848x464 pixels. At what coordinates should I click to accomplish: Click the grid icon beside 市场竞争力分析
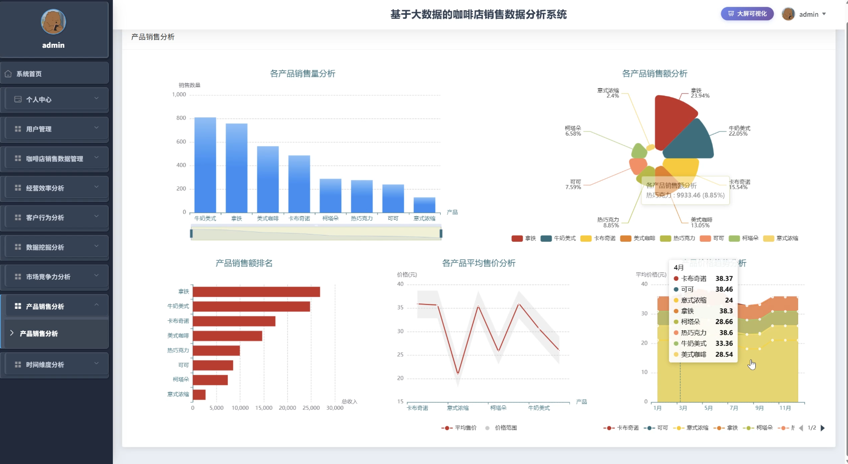coord(18,277)
